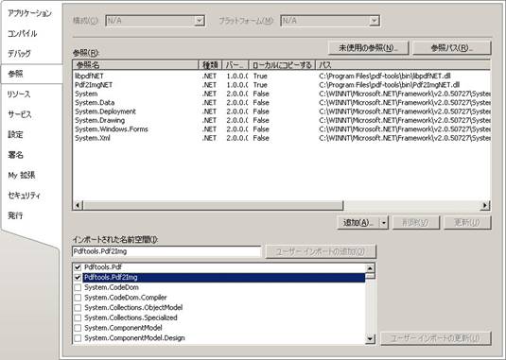
Task: Uncheck the Pdftools.Pdf namespace
Action: [78, 267]
